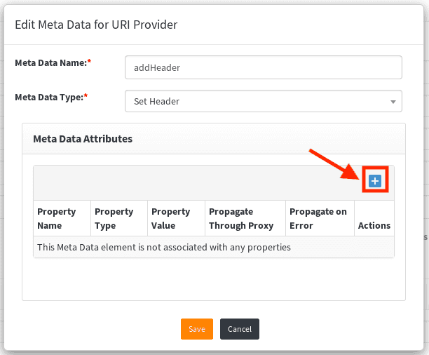Click the Edit Meta Data dialog title
Screen dimensions: 429x355
click(96, 25)
